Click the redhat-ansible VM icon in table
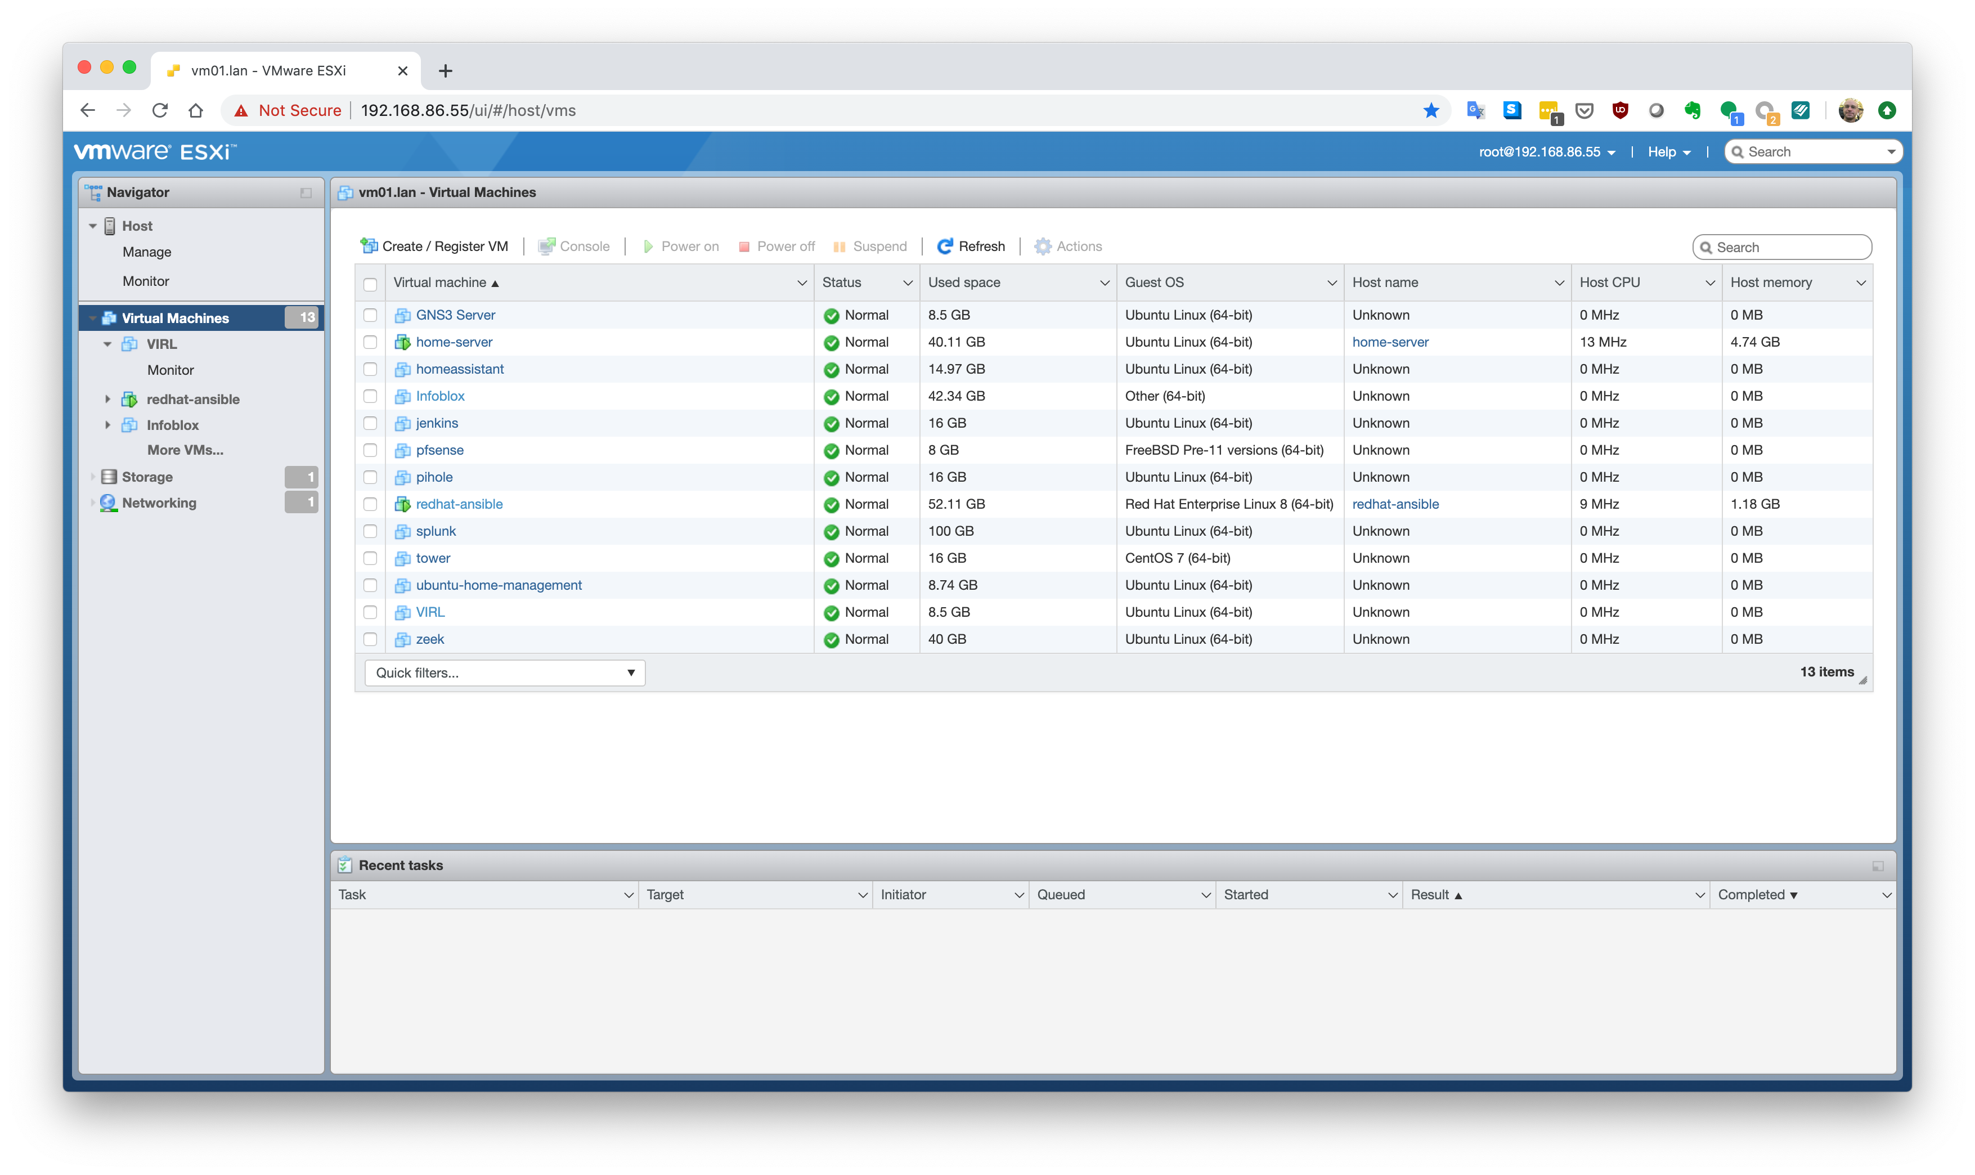1975x1175 pixels. (403, 504)
